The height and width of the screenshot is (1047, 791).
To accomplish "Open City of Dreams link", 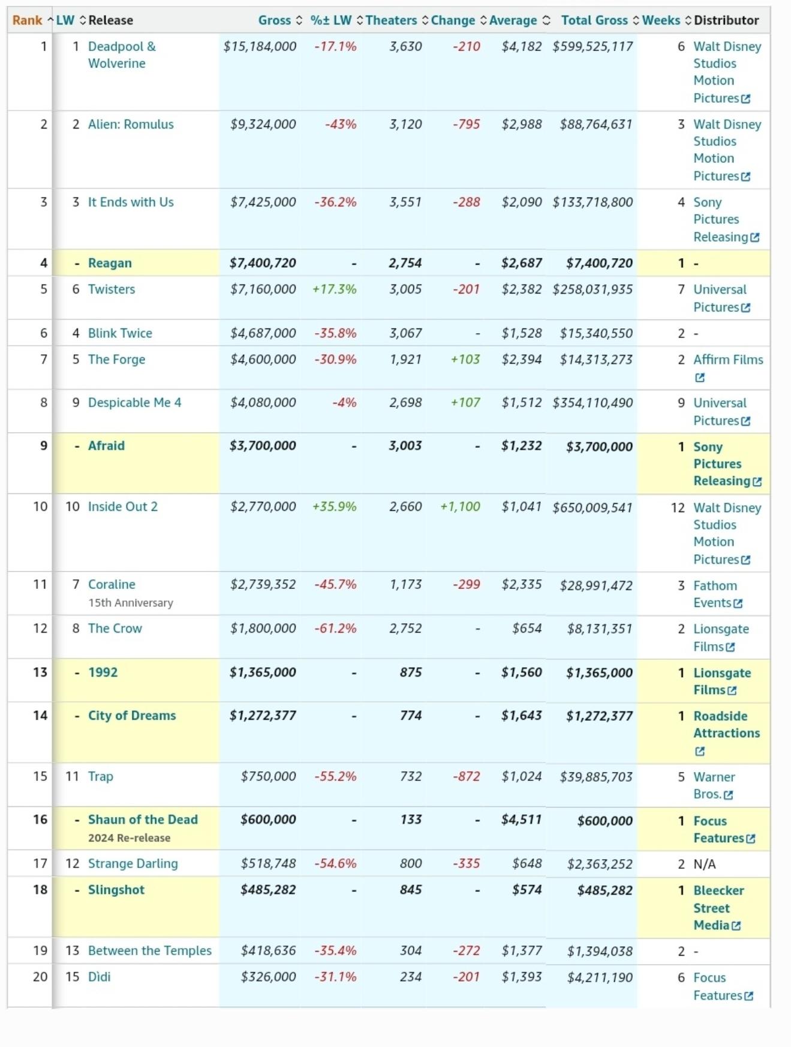I will 132,716.
